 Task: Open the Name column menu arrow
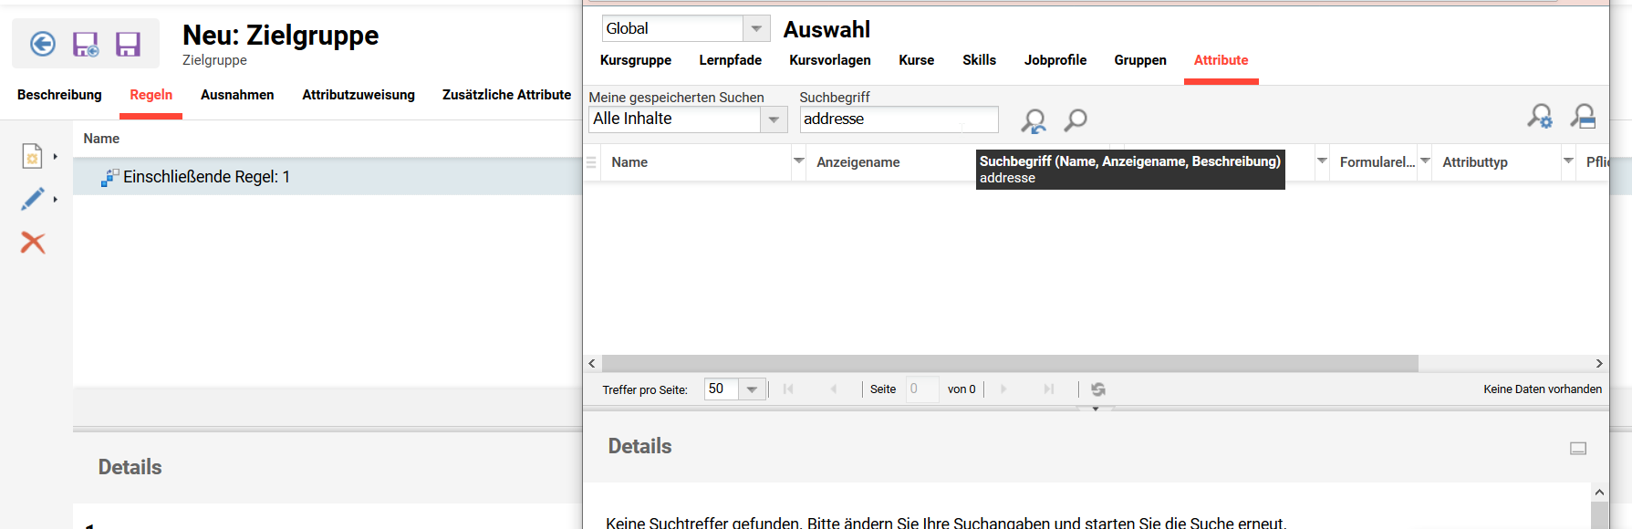[x=798, y=161]
